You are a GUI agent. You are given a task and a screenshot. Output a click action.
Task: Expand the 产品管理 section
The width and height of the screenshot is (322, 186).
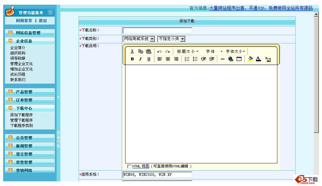click(30, 92)
